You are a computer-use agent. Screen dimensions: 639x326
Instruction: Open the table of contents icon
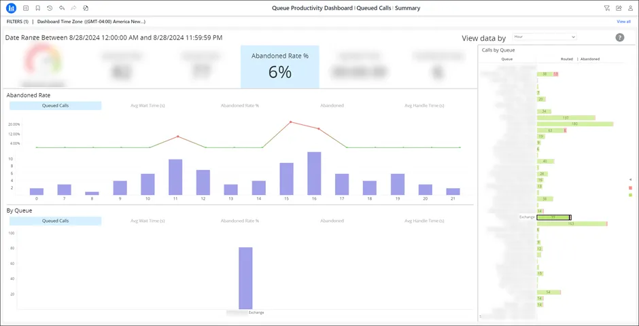pos(26,8)
